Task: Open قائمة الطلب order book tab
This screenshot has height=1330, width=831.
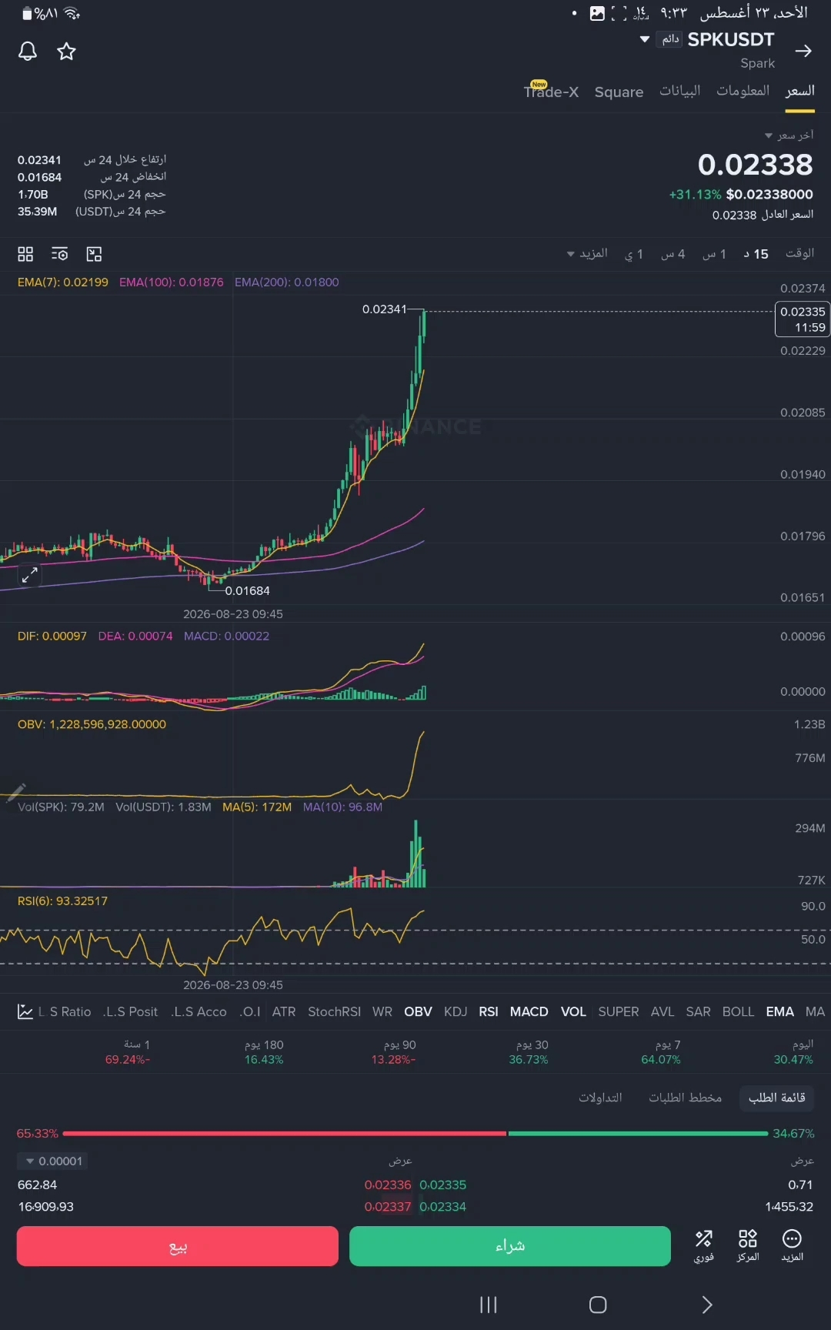Action: tap(776, 1098)
